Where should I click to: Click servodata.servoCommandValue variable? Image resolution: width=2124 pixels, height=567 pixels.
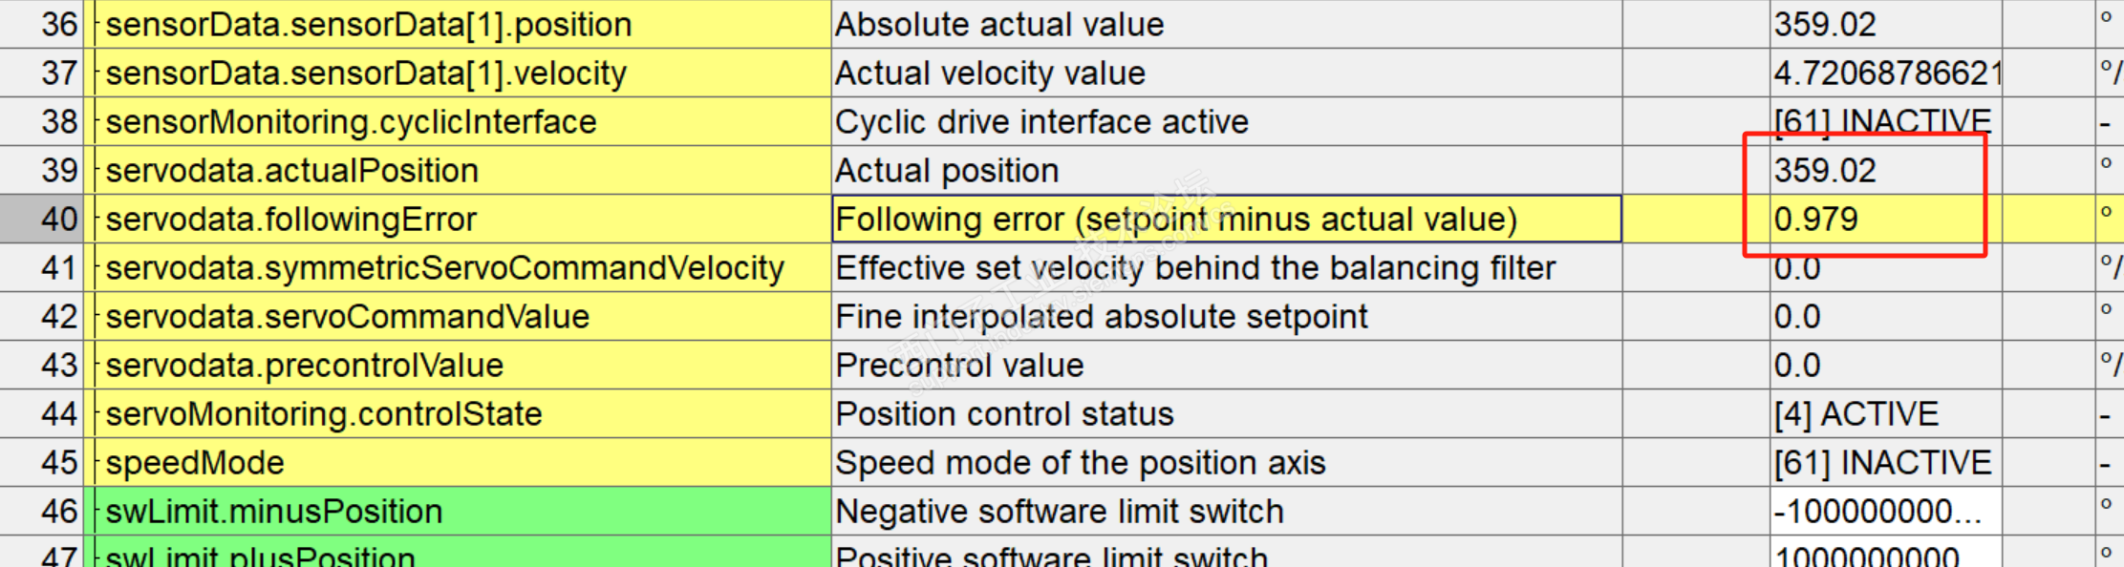[x=347, y=317]
